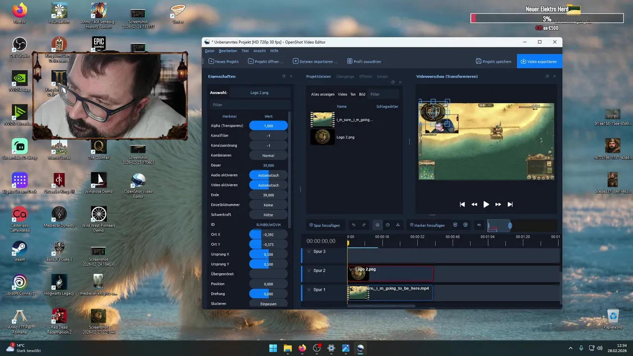Click Dateien importieren toolbar button
The width and height of the screenshot is (633, 356).
(315, 61)
